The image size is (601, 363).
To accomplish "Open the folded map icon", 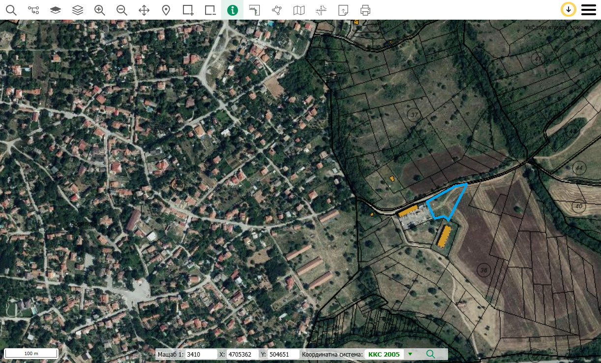I will (299, 10).
